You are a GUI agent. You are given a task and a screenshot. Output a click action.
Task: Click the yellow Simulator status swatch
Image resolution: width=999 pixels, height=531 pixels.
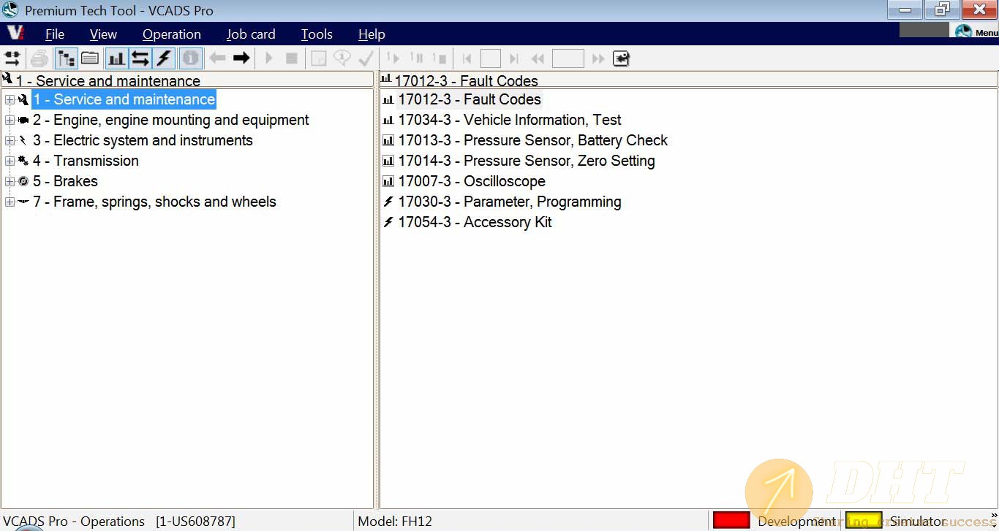click(x=864, y=520)
